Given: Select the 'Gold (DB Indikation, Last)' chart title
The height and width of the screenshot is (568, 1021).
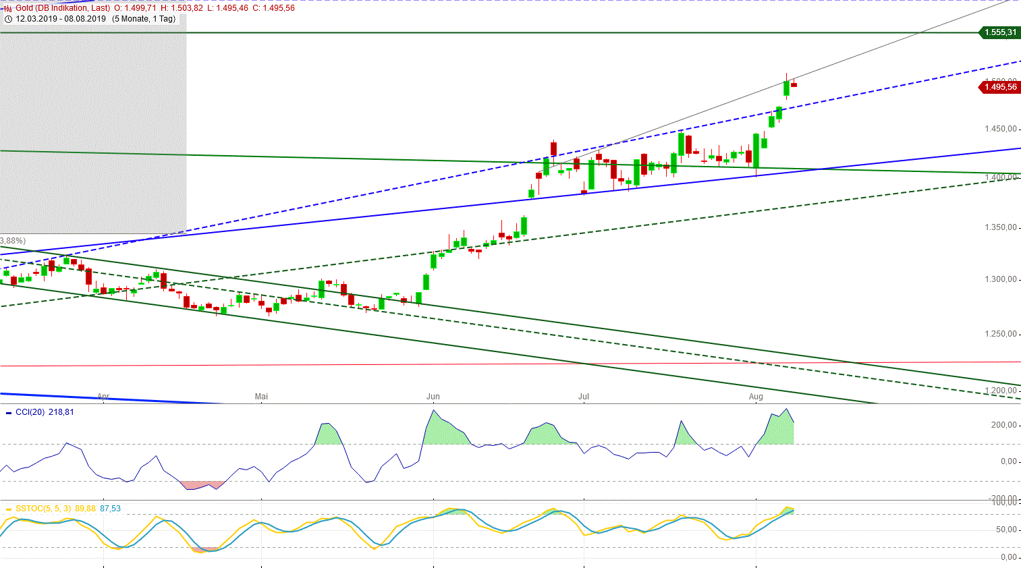Looking at the screenshot, I should coord(63,8).
